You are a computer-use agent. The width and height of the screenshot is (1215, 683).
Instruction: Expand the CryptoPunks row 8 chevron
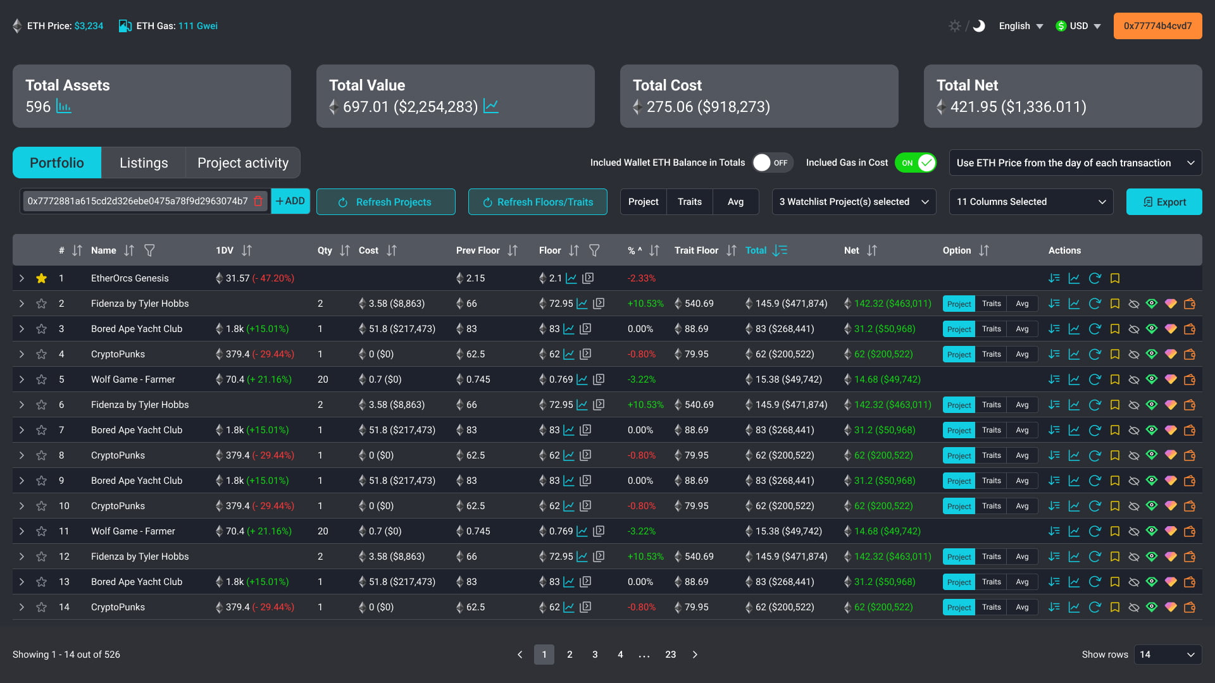coord(22,455)
